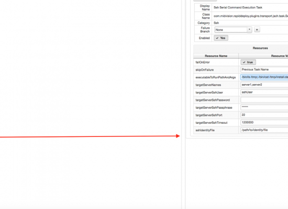This screenshot has width=288, height=209.
Task: Toggle the failOnError true button
Action: click(248, 62)
